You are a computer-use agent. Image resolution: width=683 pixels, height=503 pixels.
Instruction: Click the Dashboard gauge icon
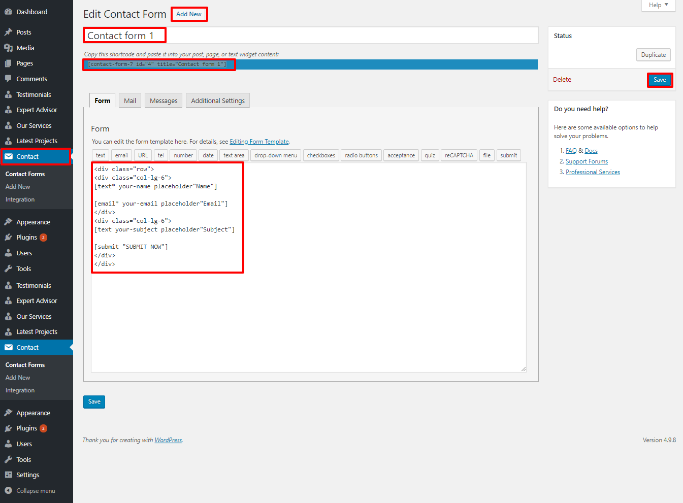coord(8,12)
